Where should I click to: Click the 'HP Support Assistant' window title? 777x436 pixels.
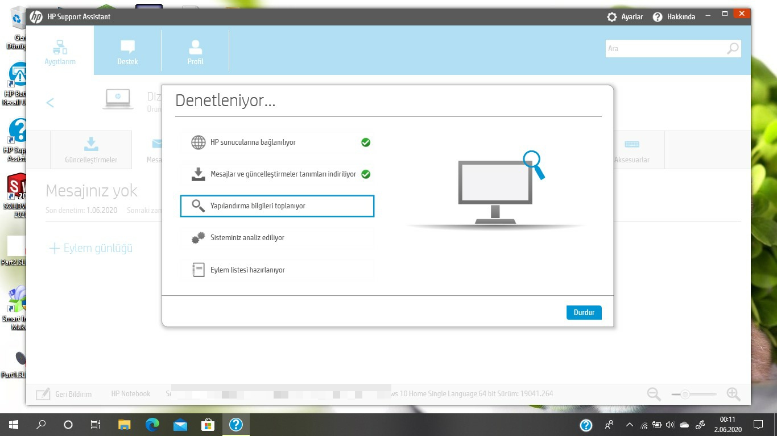click(79, 17)
